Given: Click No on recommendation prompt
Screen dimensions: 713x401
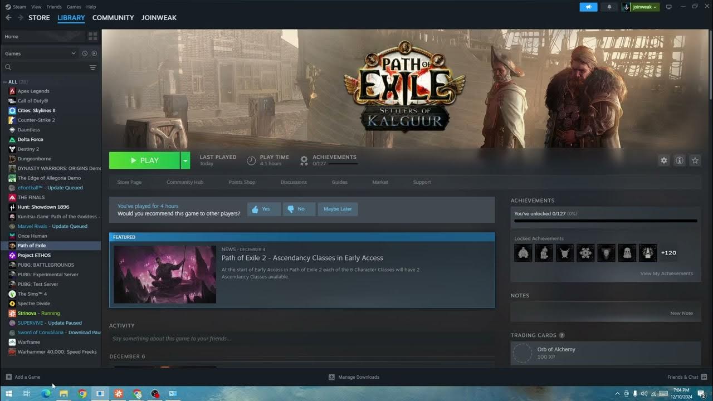Looking at the screenshot, I should click(299, 209).
